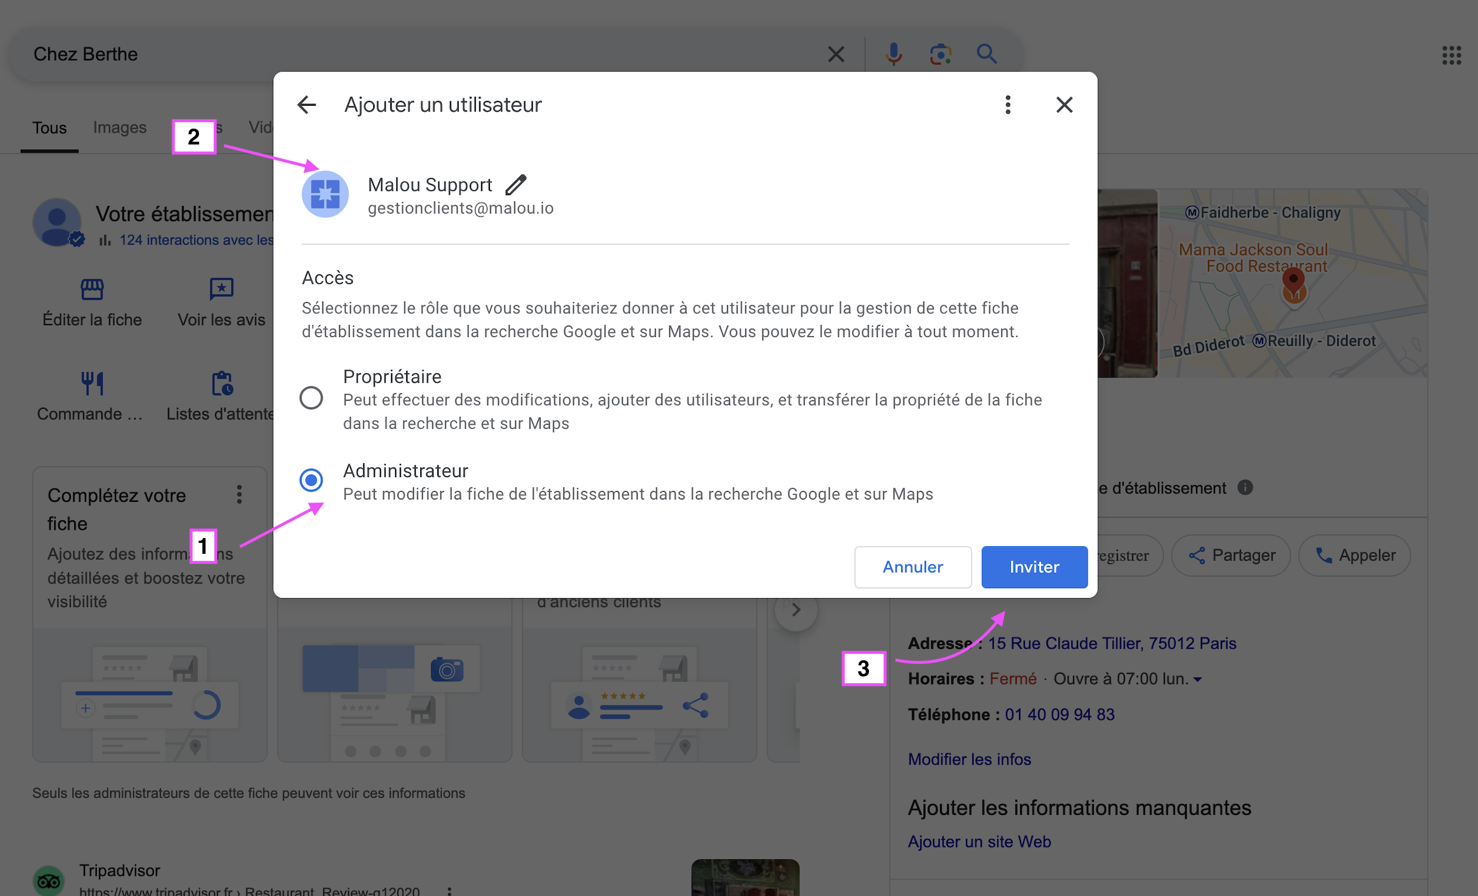Open the Tripadvisor result three-dot menu
Screen dimensions: 1478x896
(x=449, y=890)
